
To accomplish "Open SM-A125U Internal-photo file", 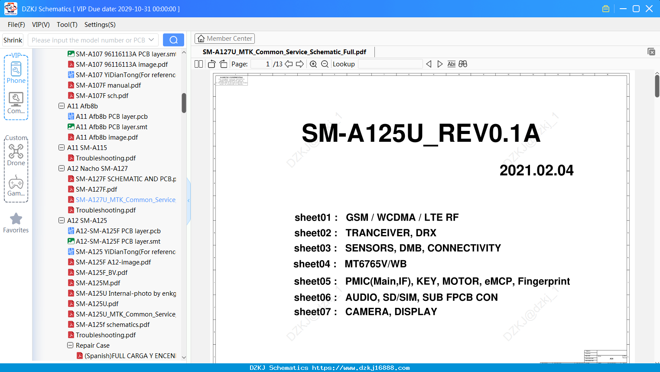I will [122, 293].
